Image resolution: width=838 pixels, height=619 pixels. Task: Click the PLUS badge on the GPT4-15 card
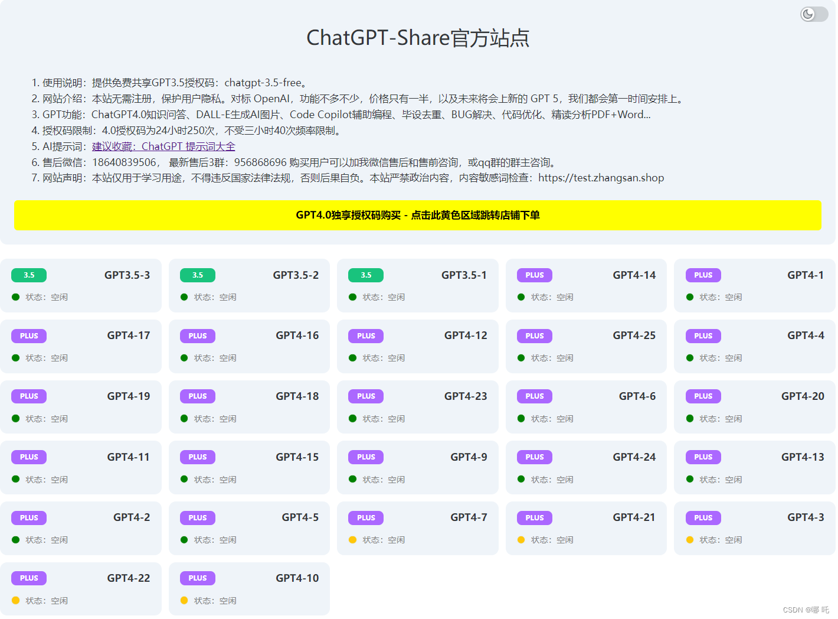tap(198, 457)
